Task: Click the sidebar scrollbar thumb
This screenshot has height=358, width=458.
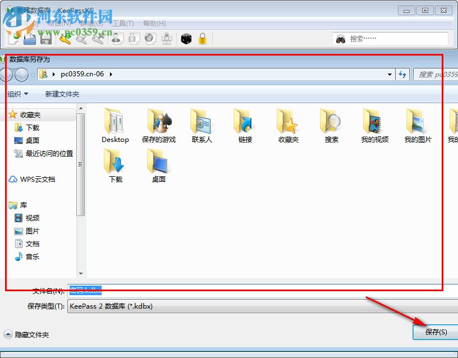Action: point(81,164)
